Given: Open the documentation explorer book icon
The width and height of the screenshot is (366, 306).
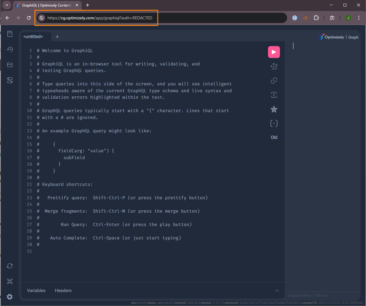Looking at the screenshot, I should 10,34.
